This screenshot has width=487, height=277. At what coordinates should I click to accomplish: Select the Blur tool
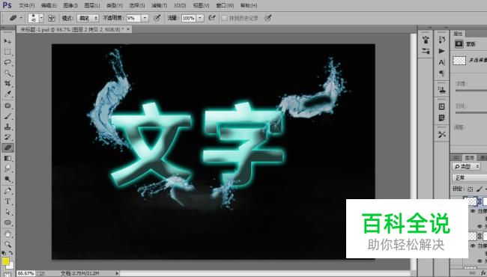click(x=7, y=168)
